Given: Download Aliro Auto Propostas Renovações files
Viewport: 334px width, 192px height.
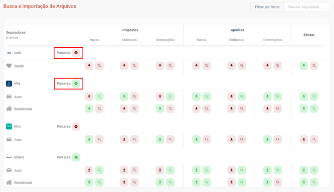Looking at the screenshot, I should pyautogui.click(x=160, y=139).
